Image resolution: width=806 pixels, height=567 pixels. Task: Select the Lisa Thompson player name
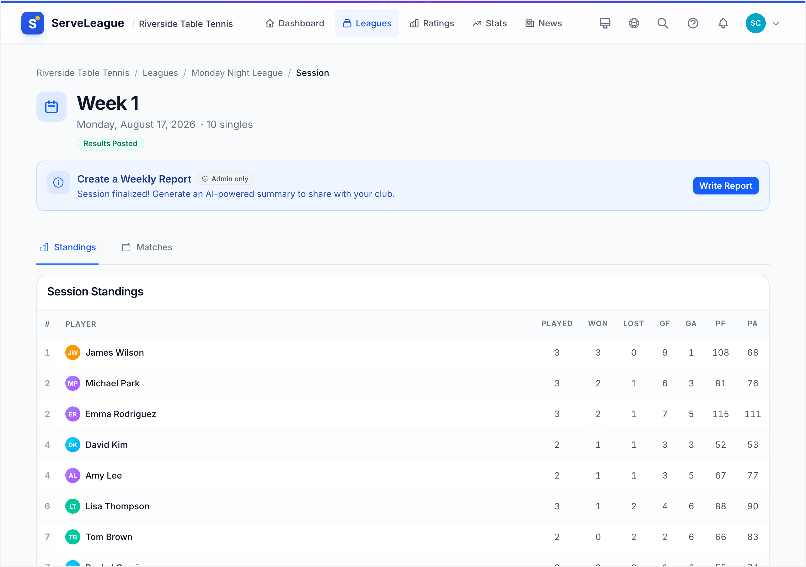(x=118, y=506)
